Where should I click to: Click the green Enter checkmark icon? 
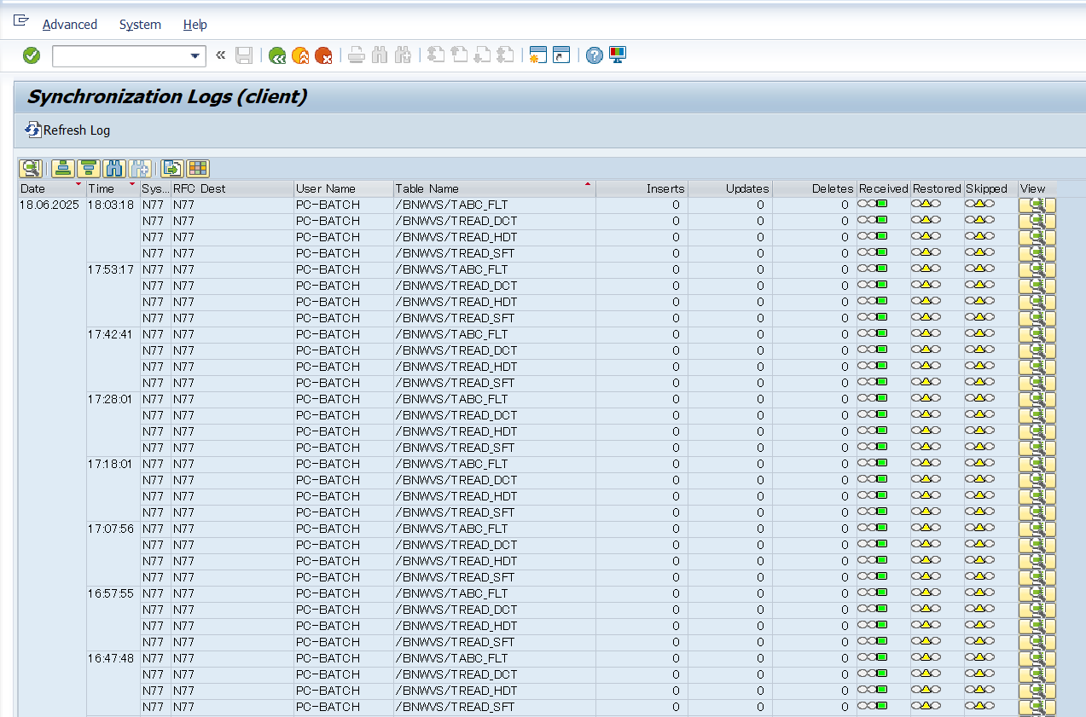coord(32,55)
